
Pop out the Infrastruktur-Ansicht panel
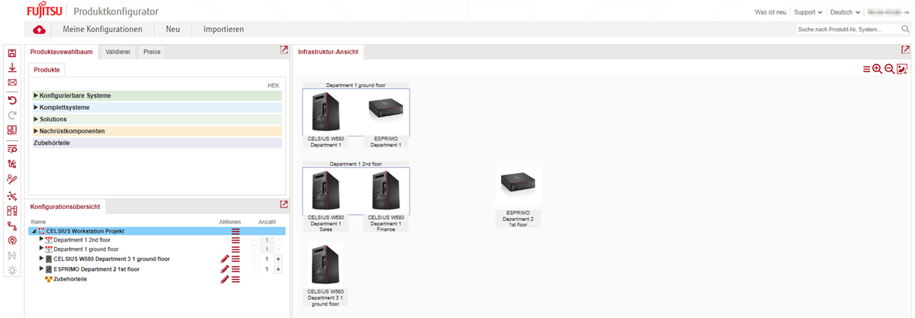click(x=905, y=50)
